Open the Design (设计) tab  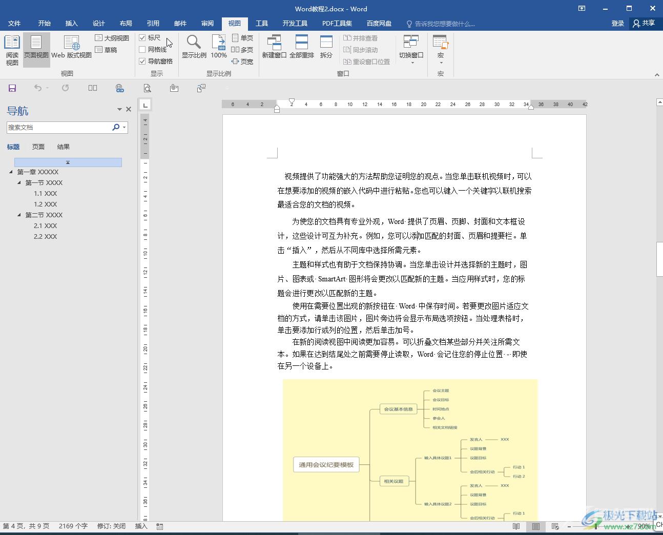click(x=99, y=24)
